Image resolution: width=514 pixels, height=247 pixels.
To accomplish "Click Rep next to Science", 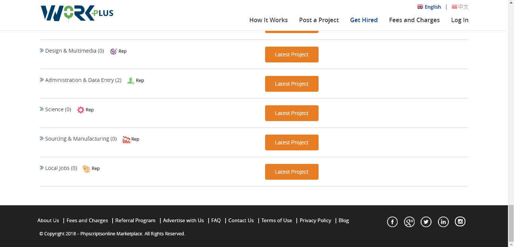I will click(x=90, y=110).
